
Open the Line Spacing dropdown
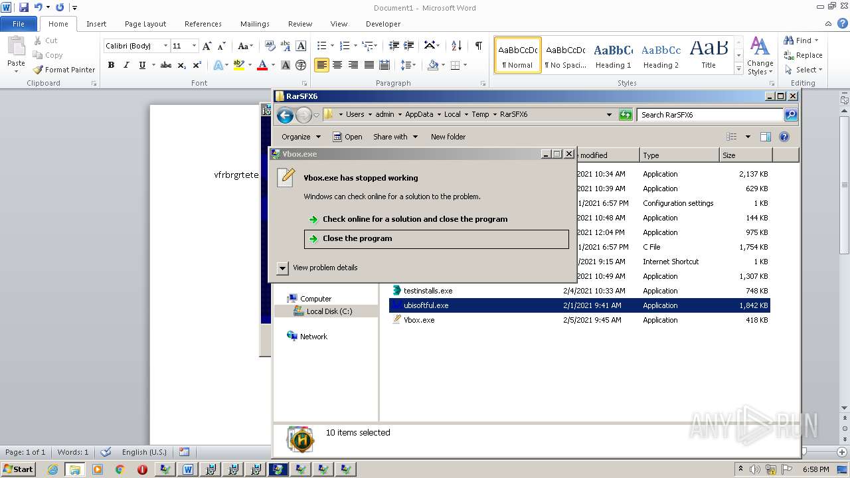[408, 65]
